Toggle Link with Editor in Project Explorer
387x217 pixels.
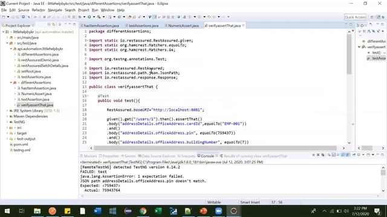pos(54,24)
